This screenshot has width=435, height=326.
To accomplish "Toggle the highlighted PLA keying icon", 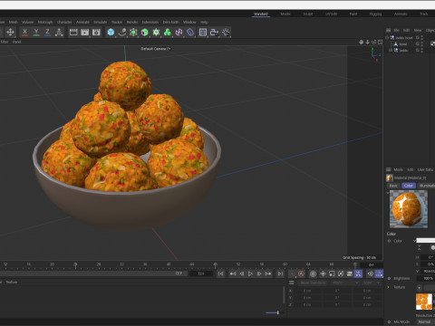I will pyautogui.click(x=358, y=273).
